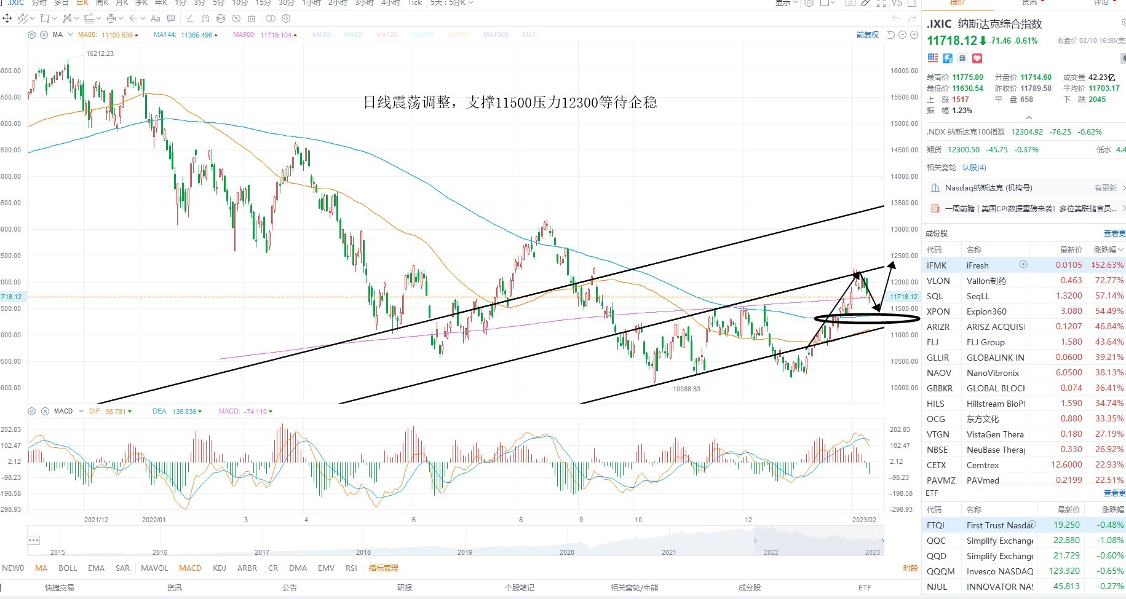Delete drawings with the trash icon

(252, 18)
